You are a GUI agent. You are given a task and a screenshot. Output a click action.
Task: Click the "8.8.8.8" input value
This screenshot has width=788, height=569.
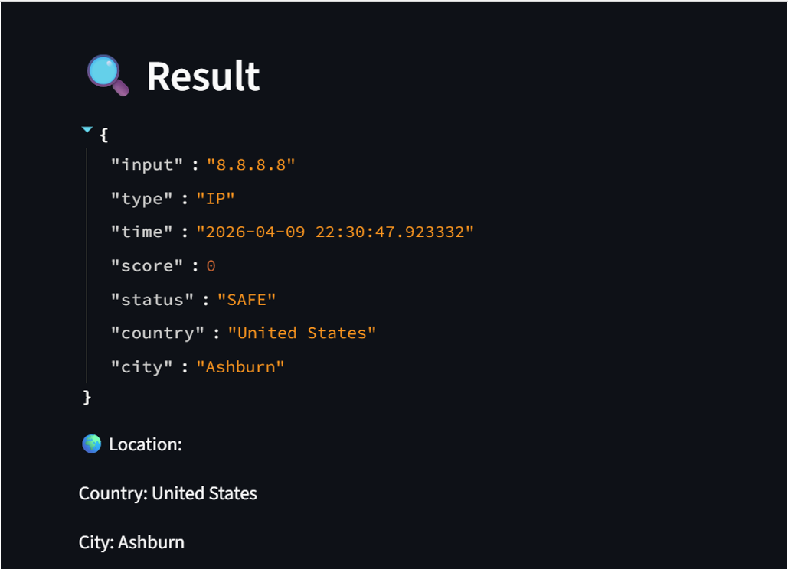click(x=250, y=164)
